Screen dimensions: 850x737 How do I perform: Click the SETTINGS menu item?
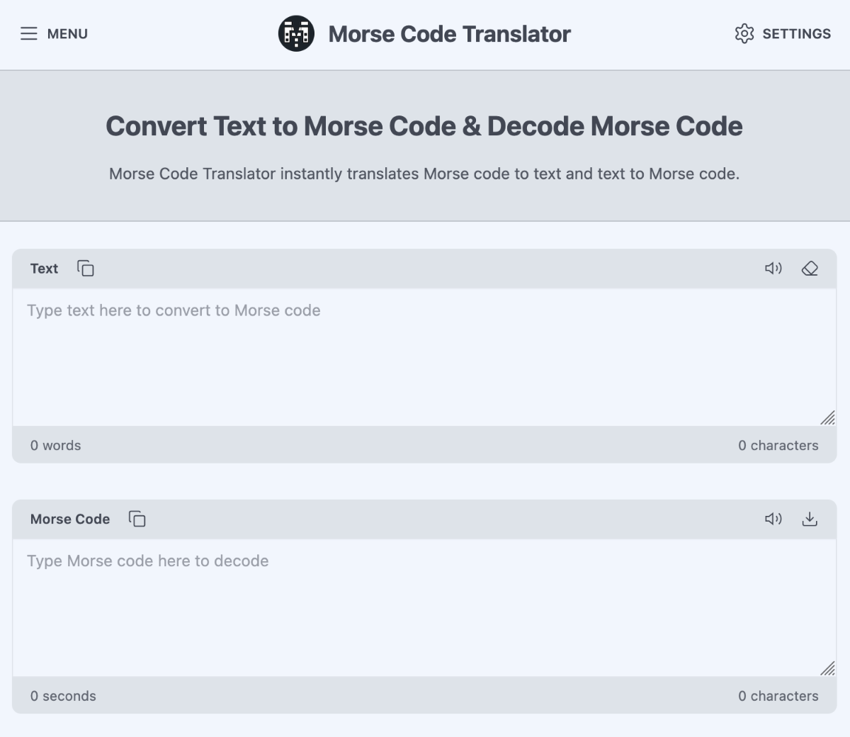pyautogui.click(x=797, y=33)
